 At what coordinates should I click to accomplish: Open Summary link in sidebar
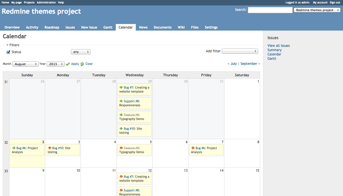click(274, 50)
